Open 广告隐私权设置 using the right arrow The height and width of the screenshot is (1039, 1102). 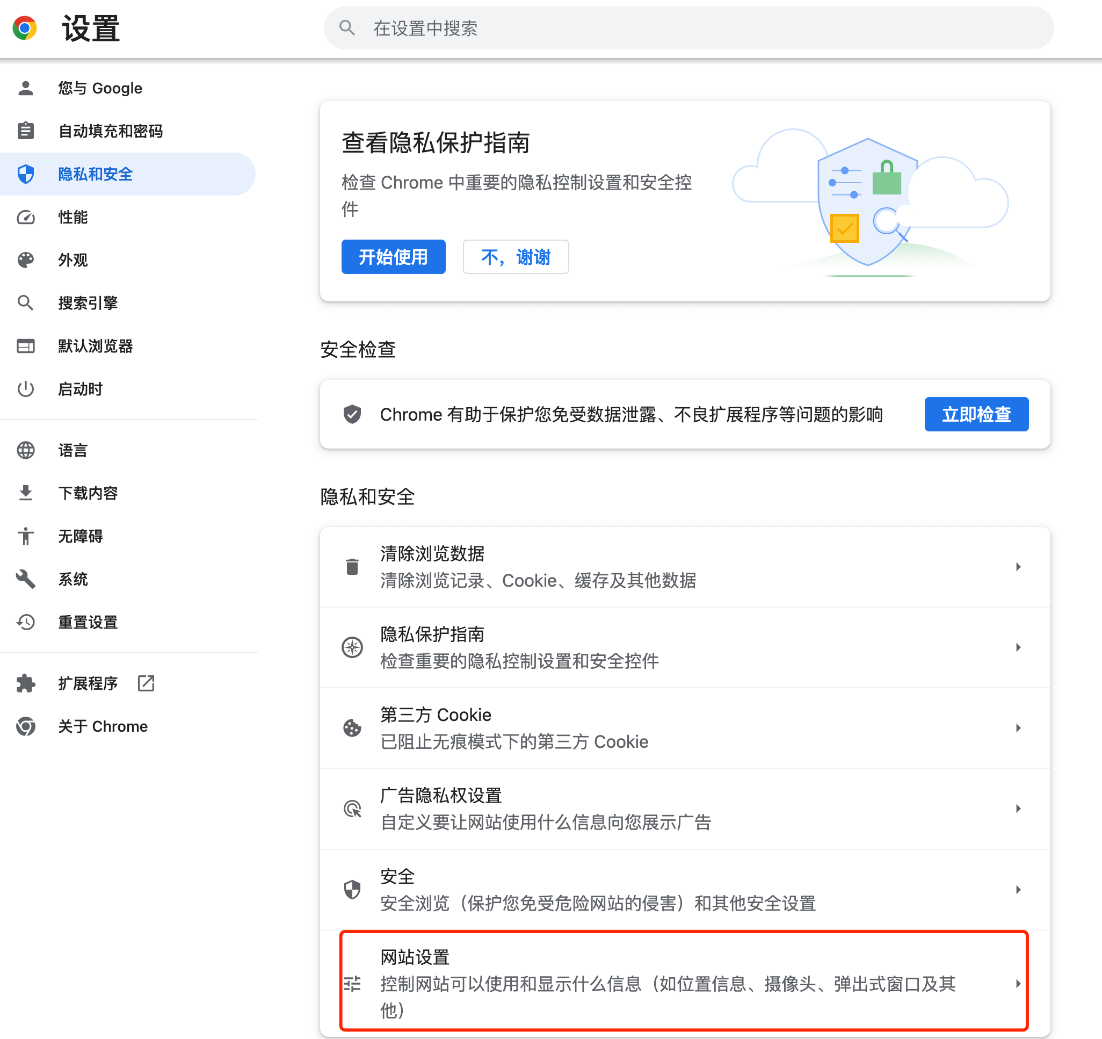coord(1018,809)
